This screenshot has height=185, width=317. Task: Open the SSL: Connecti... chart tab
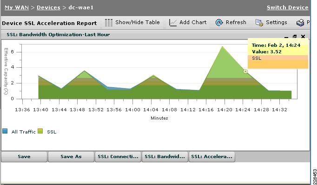click(x=118, y=157)
